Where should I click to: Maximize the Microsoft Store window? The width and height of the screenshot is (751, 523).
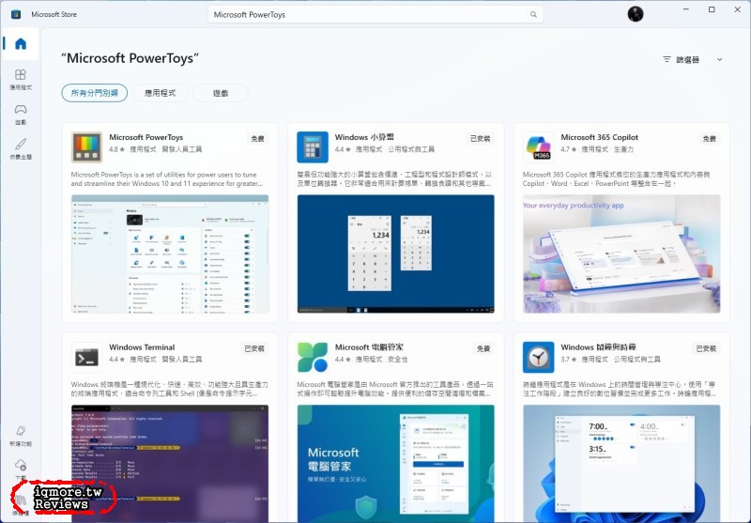pyautogui.click(x=712, y=9)
